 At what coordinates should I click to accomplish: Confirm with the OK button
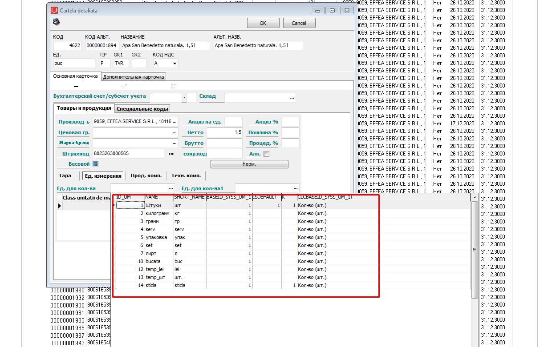[x=263, y=23]
